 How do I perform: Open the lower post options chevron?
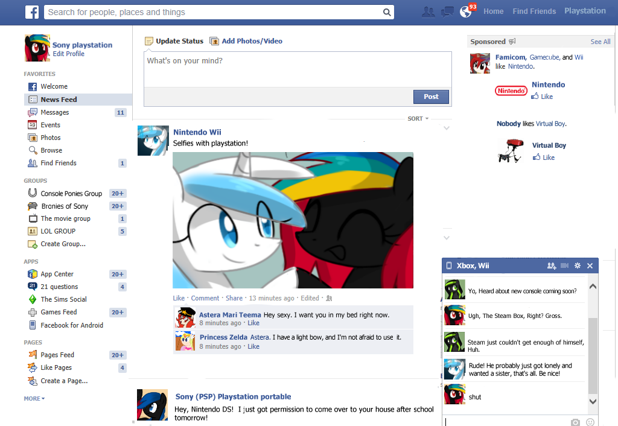coord(447,238)
